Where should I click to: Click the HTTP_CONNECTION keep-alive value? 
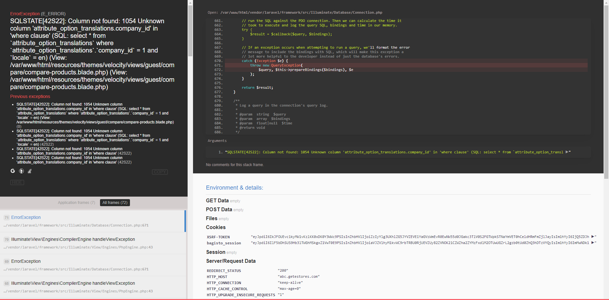290,283
